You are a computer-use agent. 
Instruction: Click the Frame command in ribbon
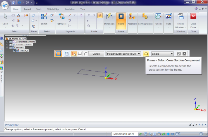(121, 21)
